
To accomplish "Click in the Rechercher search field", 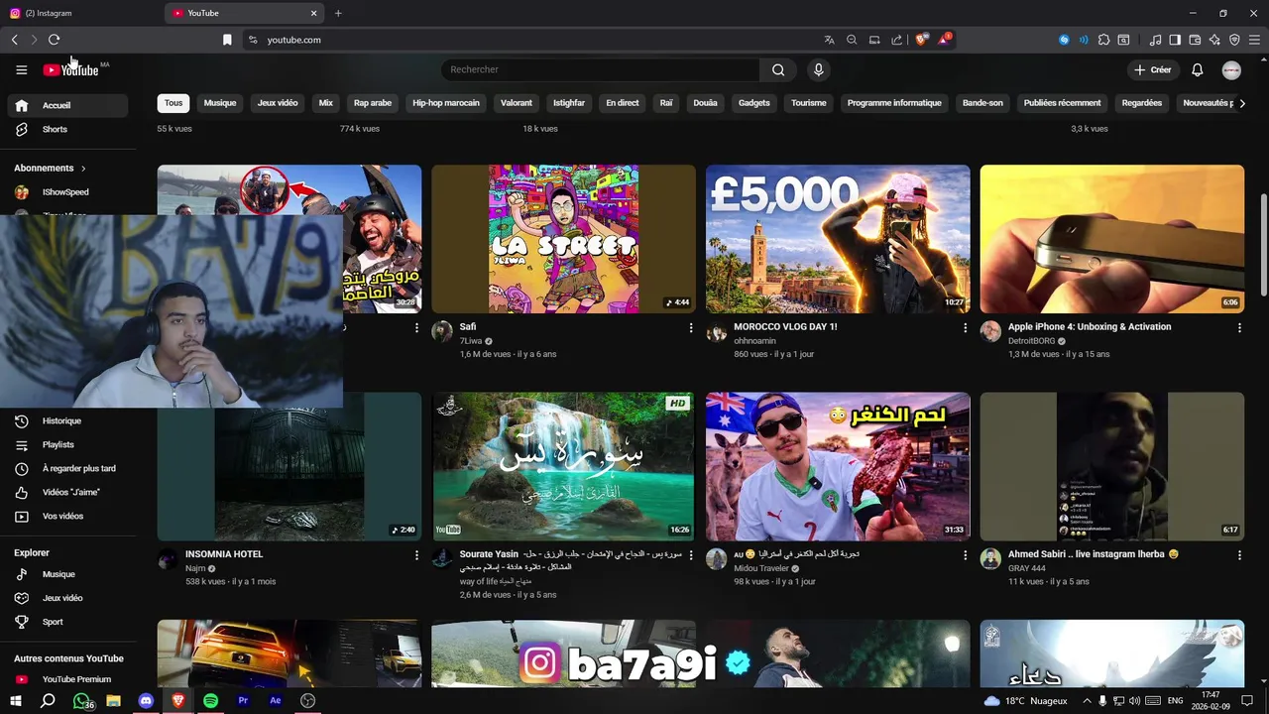I will pyautogui.click(x=600, y=69).
